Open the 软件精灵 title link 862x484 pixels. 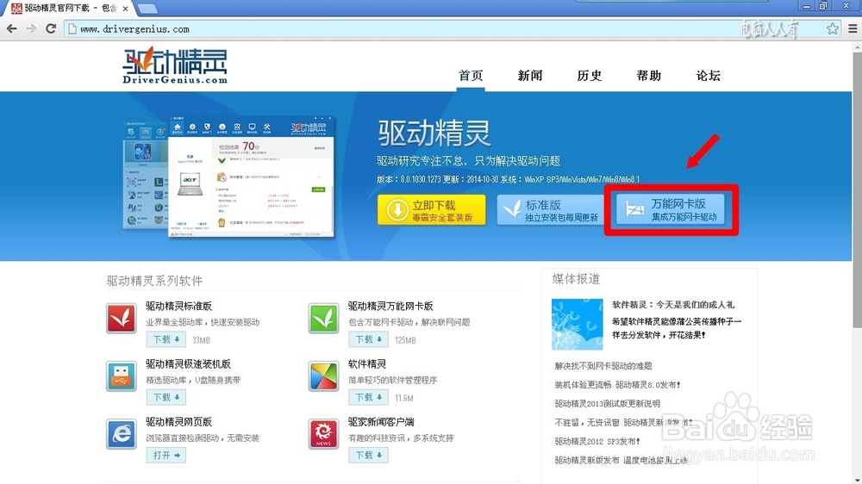(366, 363)
